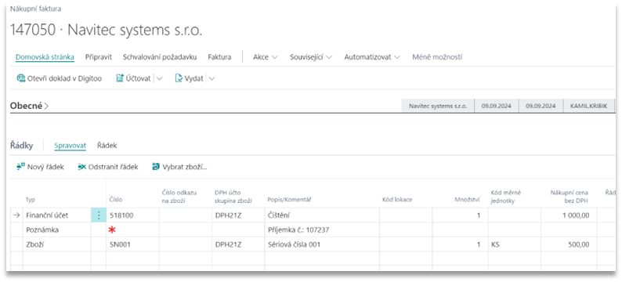Select the Spravovat tab in Řádky

tap(70, 146)
